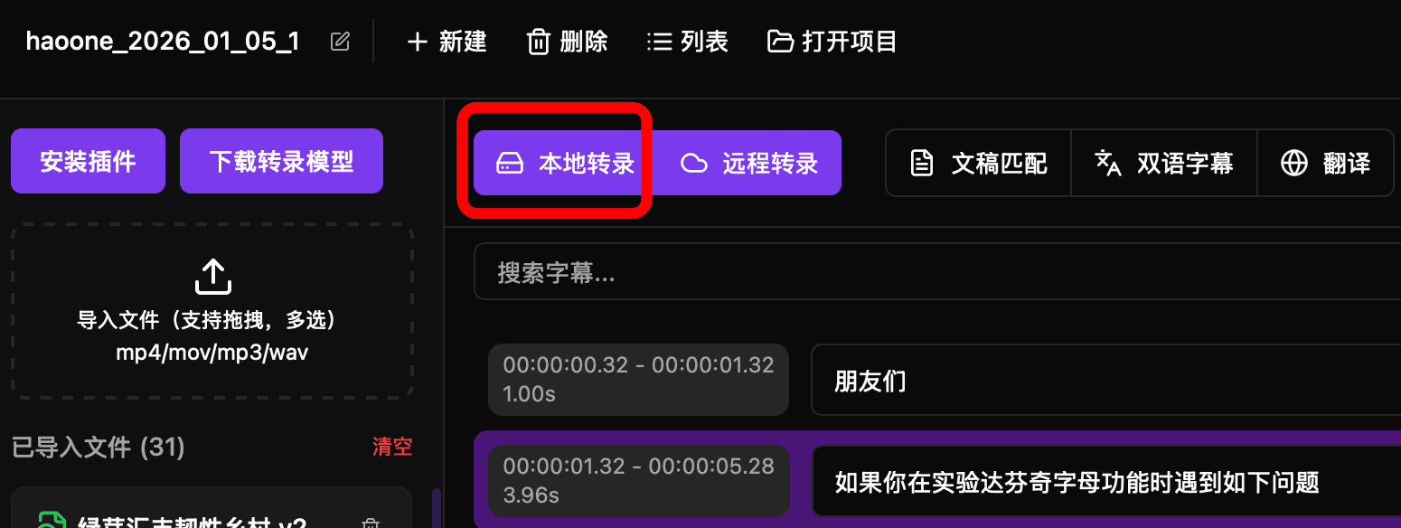Select the timestamp block starting at 00:00:01.32
The width and height of the screenshot is (1401, 528).
[x=638, y=480]
